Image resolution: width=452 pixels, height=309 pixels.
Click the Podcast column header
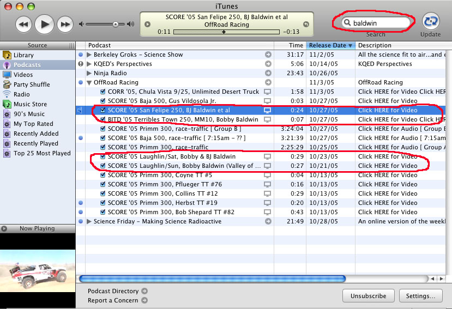pos(179,45)
